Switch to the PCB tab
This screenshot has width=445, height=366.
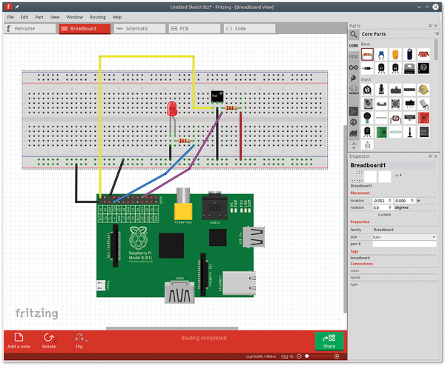coord(194,28)
